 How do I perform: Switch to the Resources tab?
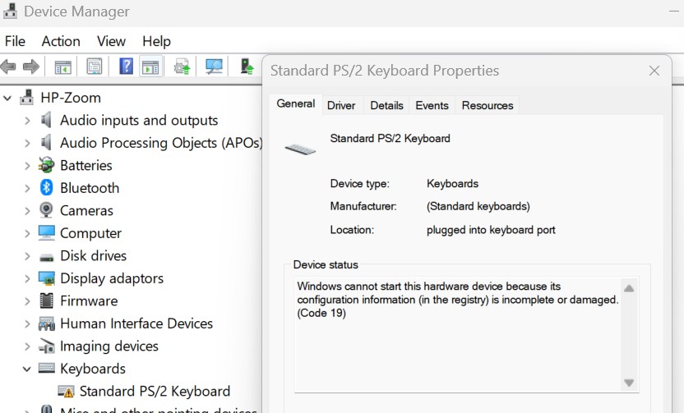[488, 105]
